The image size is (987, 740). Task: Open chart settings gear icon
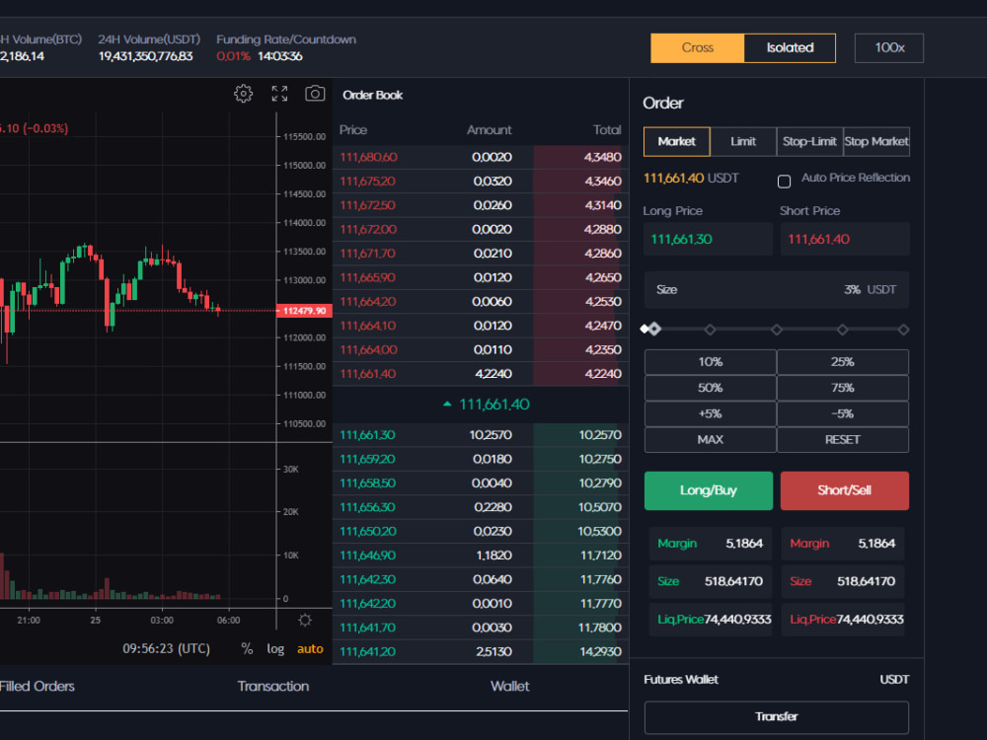tap(244, 94)
